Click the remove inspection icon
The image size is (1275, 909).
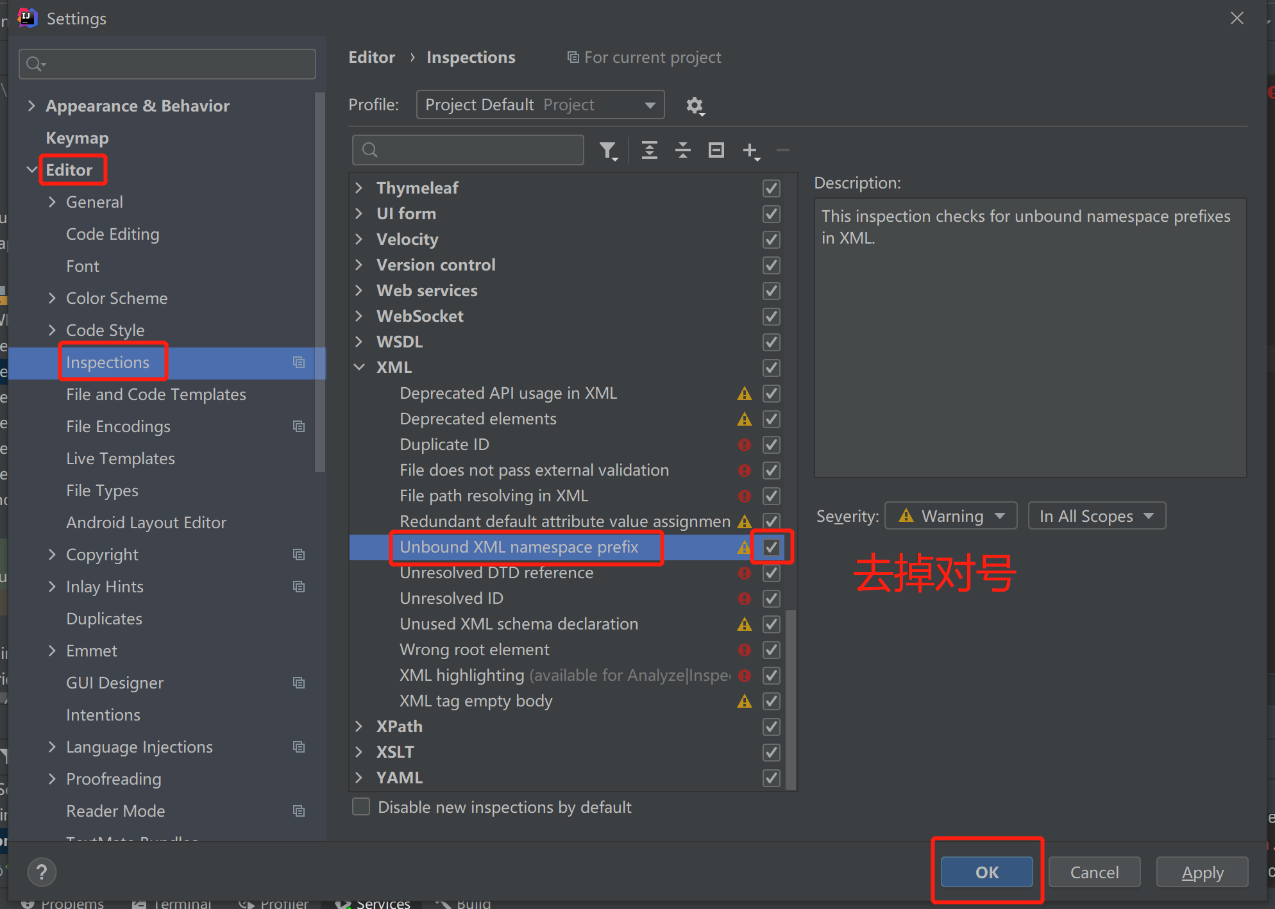pyautogui.click(x=784, y=151)
